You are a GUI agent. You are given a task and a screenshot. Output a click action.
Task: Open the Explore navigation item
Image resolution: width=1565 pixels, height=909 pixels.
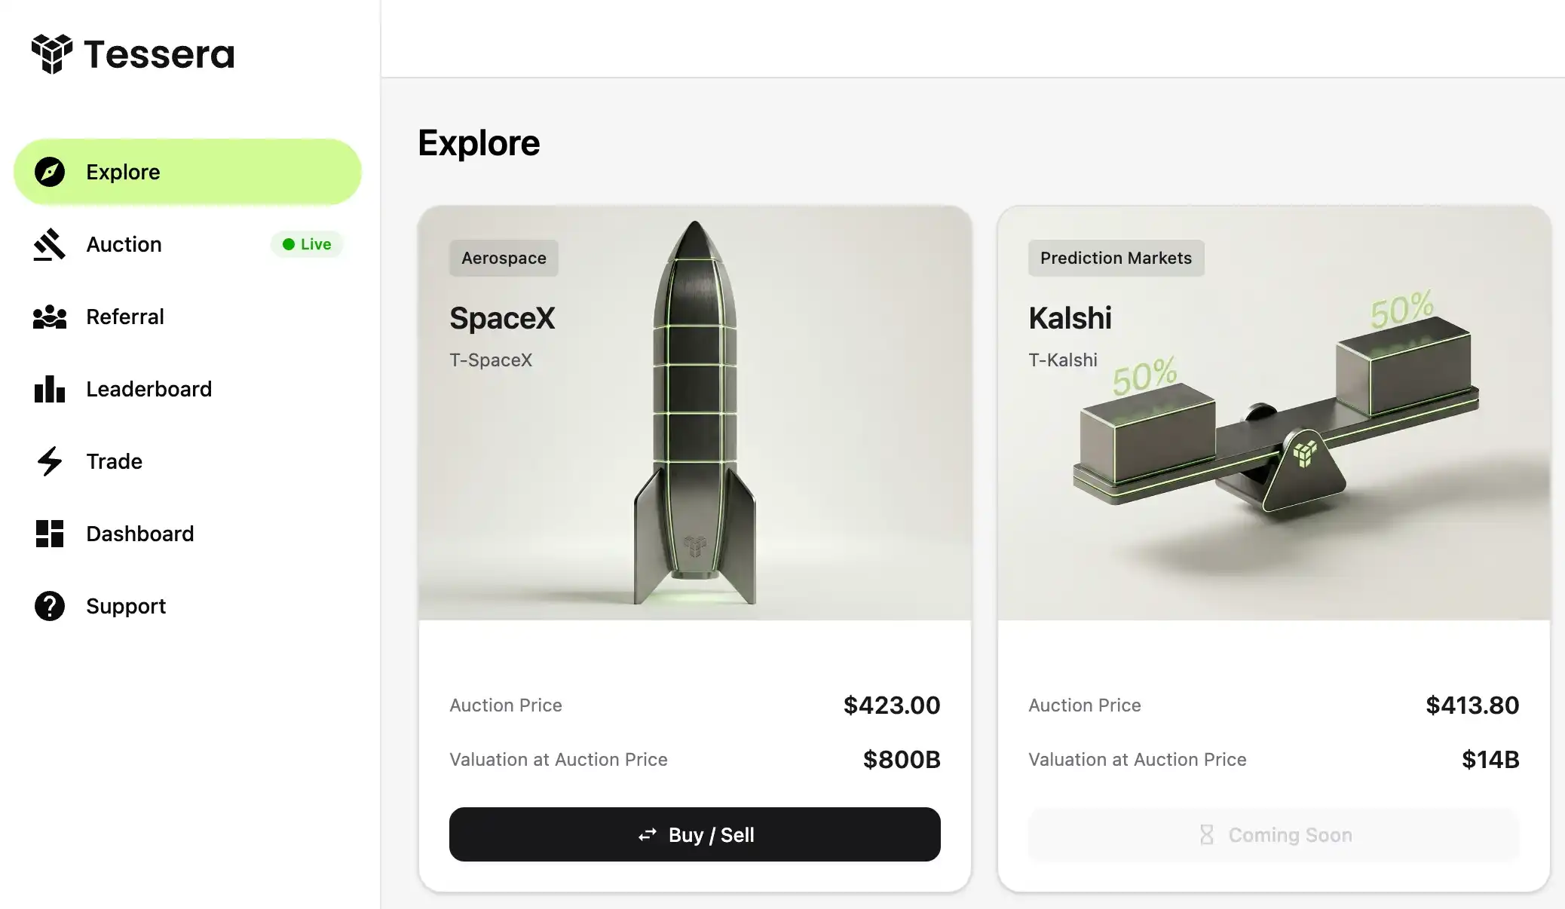(122, 172)
